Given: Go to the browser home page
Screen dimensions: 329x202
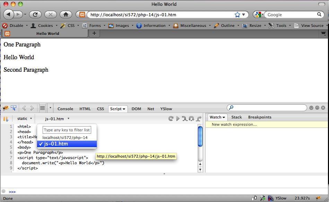Looking at the screenshot, I should pos(66,15).
